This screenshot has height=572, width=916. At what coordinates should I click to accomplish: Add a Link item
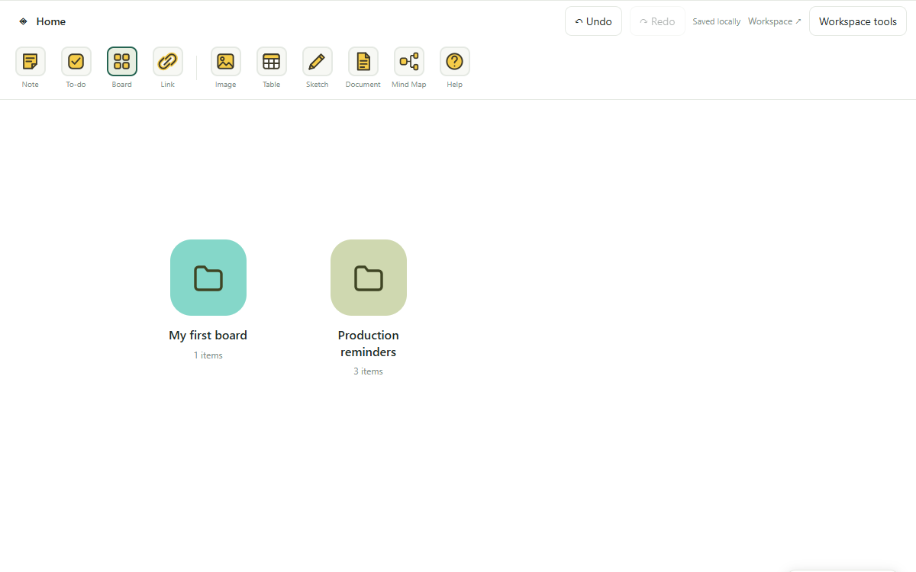coord(168,62)
